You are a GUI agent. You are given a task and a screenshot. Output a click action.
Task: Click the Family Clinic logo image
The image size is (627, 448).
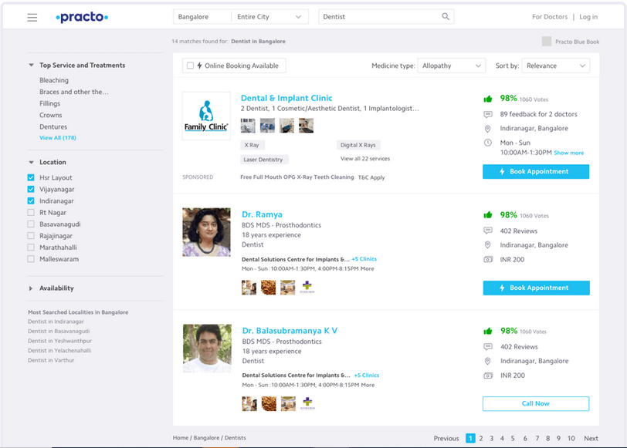[x=206, y=116]
